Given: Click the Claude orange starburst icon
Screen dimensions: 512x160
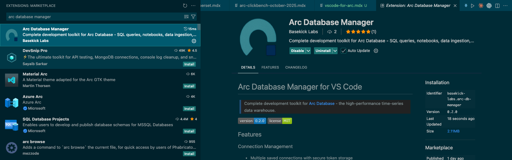Looking at the screenshot, I should click(x=481, y=6).
